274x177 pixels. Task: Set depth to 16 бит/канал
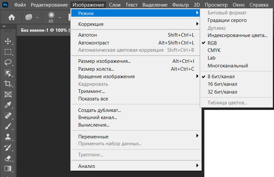pyautogui.click(x=222, y=84)
